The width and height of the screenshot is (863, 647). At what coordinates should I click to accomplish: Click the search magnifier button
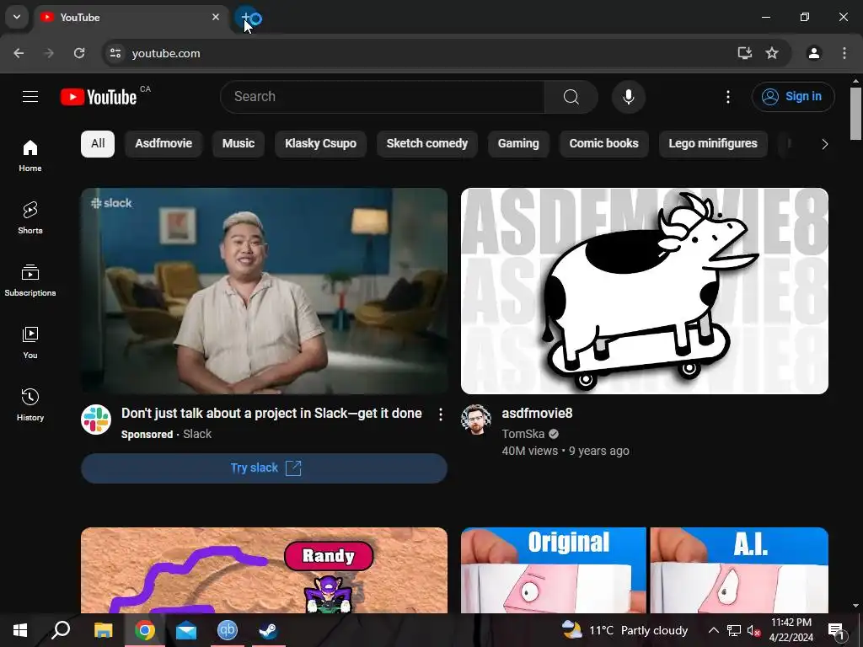[x=571, y=97]
